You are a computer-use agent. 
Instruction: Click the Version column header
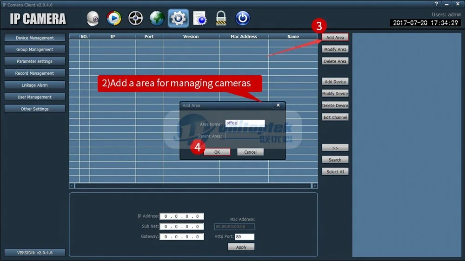[191, 36]
